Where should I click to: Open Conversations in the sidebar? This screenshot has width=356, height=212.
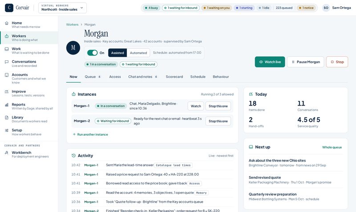pyautogui.click(x=29, y=63)
